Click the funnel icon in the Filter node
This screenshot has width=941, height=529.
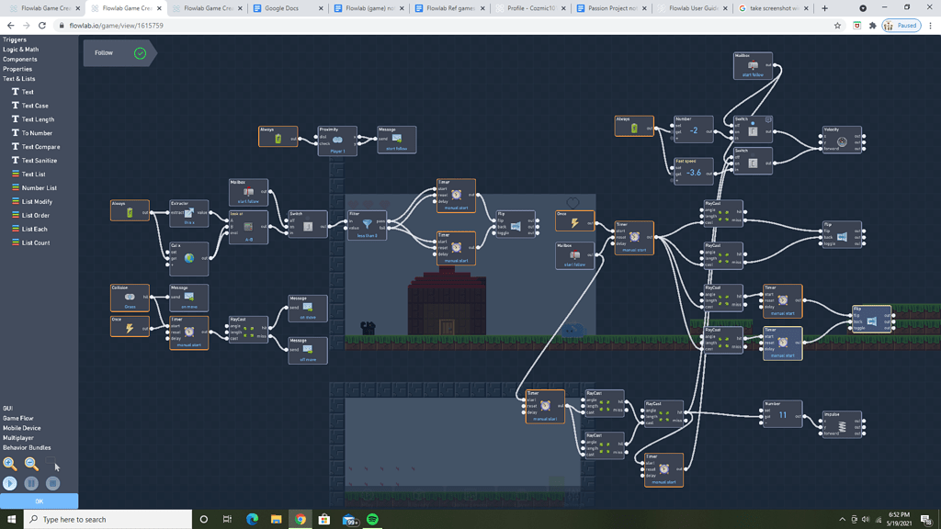pyautogui.click(x=368, y=224)
